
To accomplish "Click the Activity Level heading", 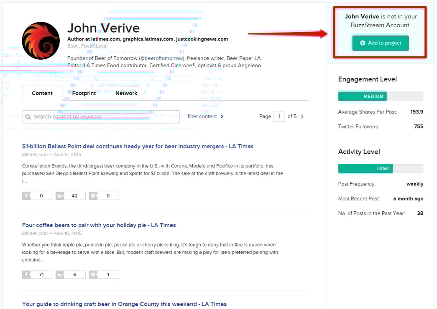I will click(359, 152).
